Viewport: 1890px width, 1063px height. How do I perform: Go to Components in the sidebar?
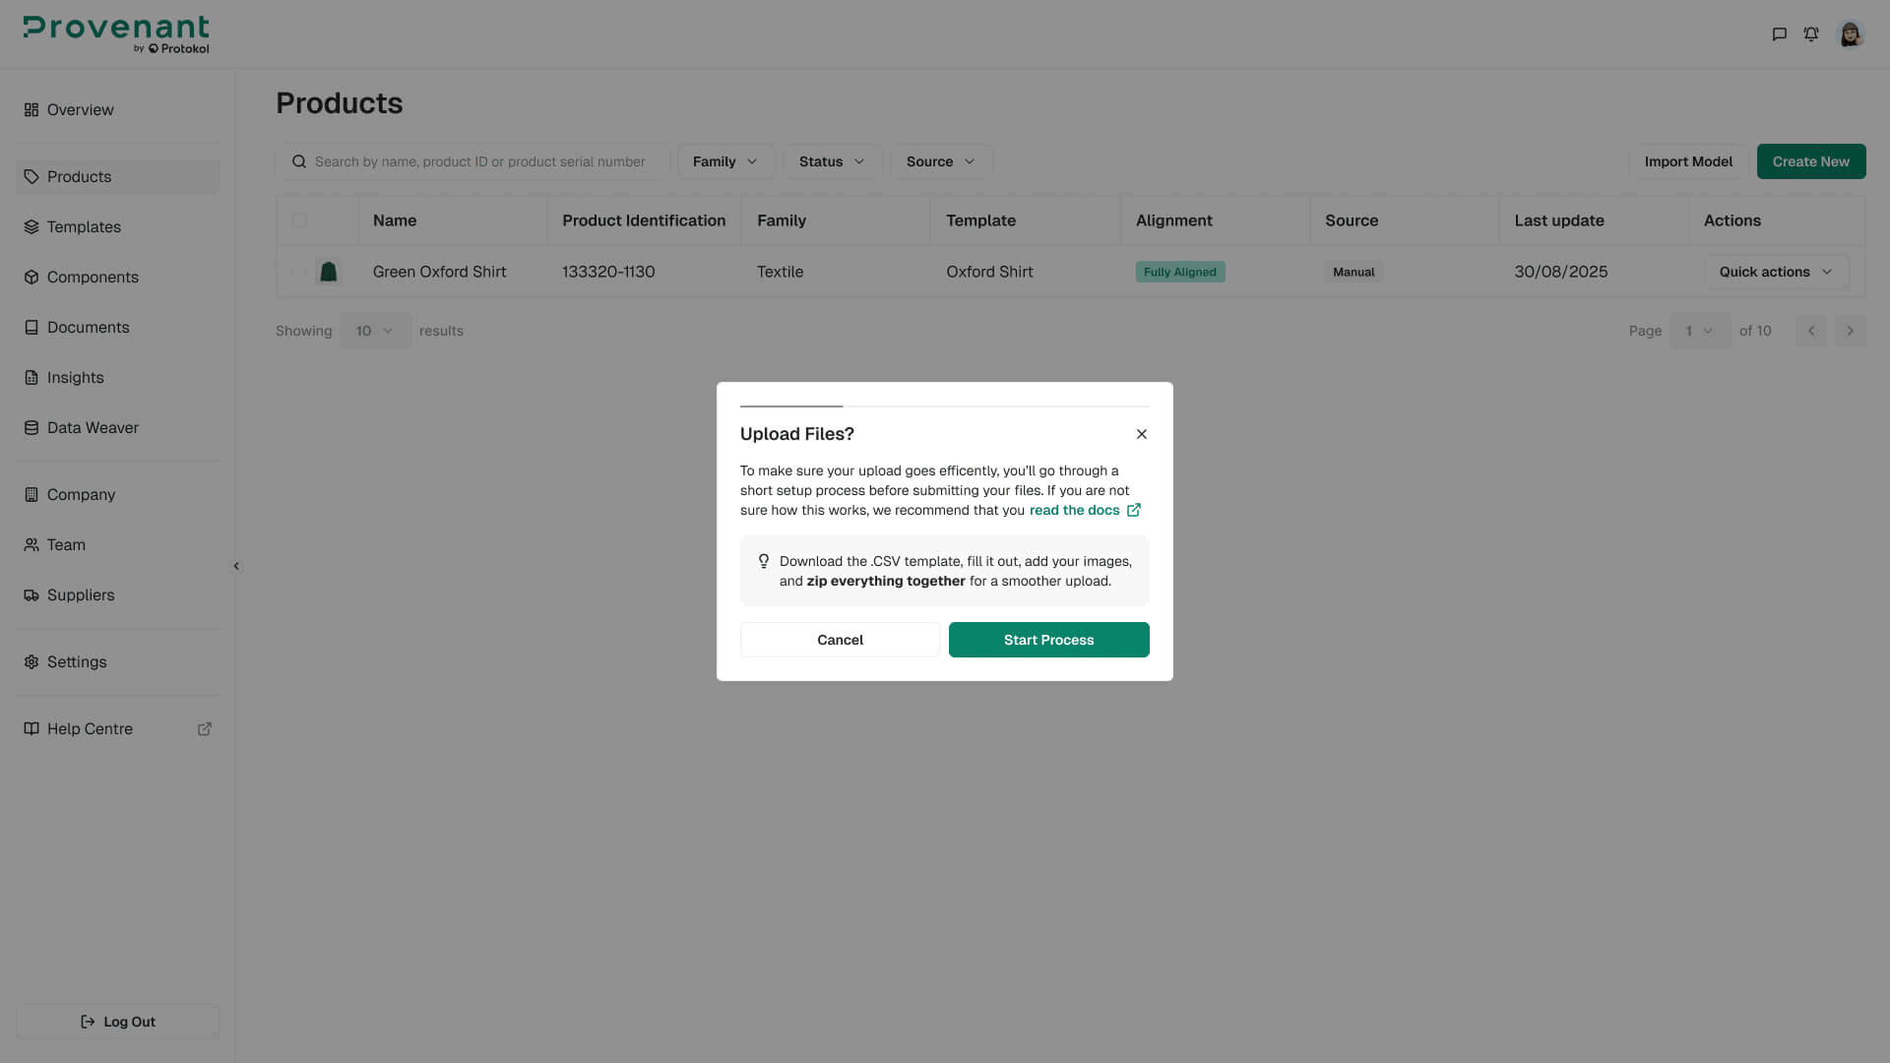118,278
